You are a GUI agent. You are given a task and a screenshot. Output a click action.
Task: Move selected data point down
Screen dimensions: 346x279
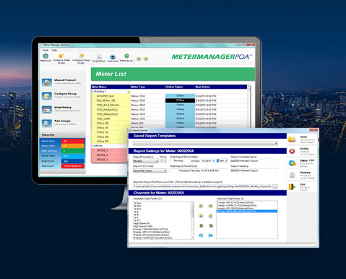pyautogui.click(x=201, y=216)
